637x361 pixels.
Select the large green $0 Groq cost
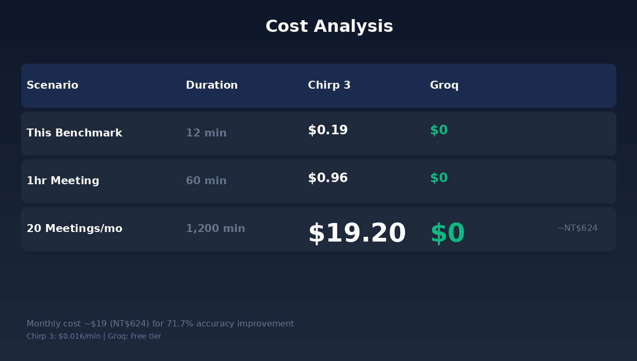coord(447,234)
